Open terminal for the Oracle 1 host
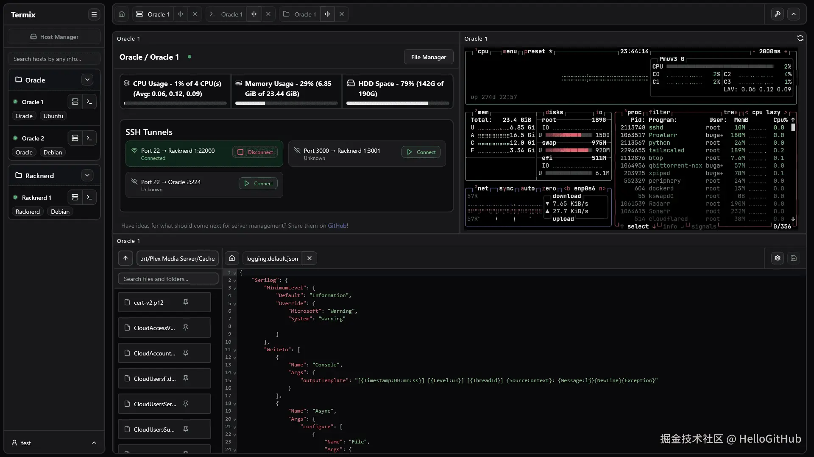Viewport: 814px width, 457px height. pos(89,102)
